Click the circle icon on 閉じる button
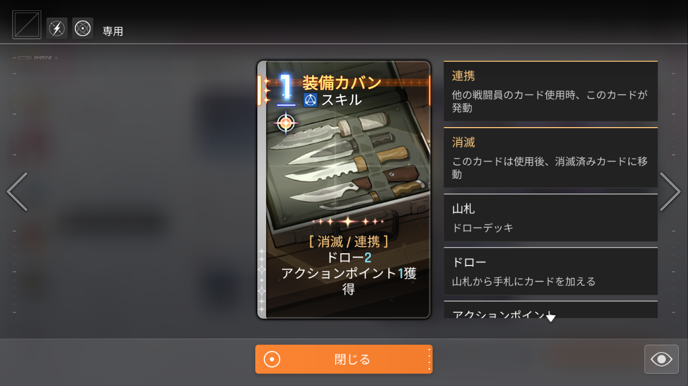 point(272,359)
